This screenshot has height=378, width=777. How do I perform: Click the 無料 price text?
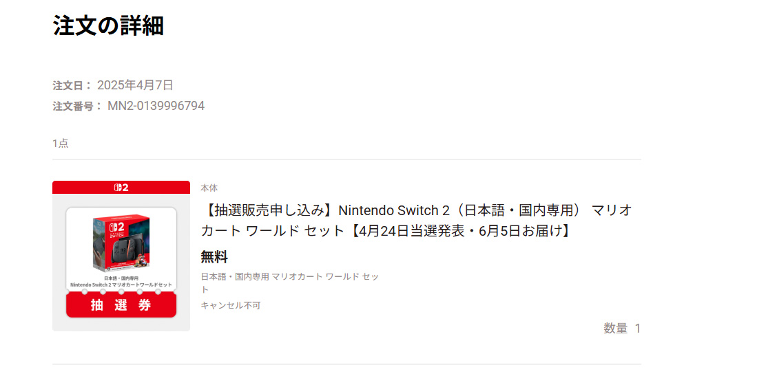click(x=214, y=257)
